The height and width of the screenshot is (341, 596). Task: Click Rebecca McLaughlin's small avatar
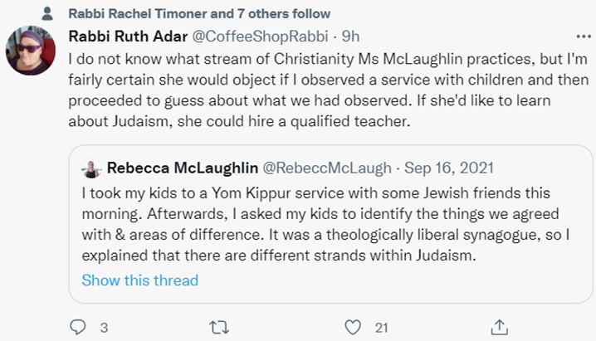[x=91, y=168]
